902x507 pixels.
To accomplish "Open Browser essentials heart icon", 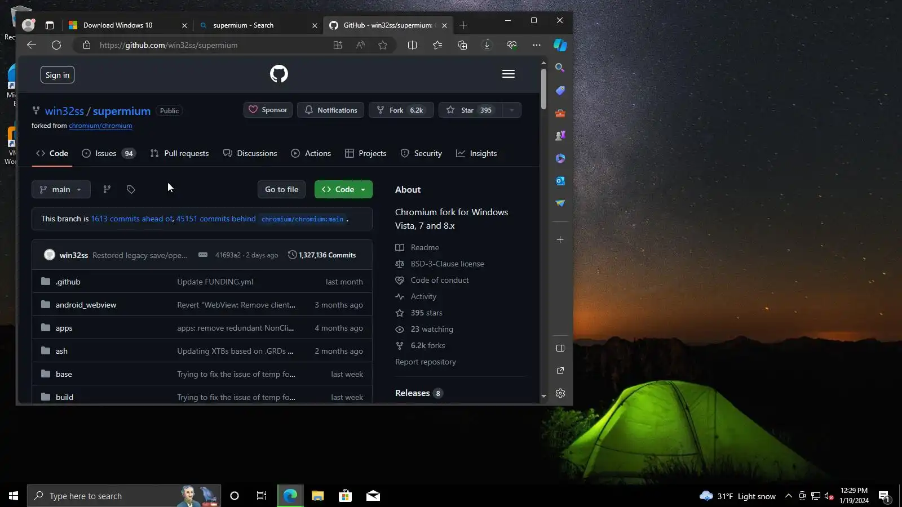I will click(512, 45).
